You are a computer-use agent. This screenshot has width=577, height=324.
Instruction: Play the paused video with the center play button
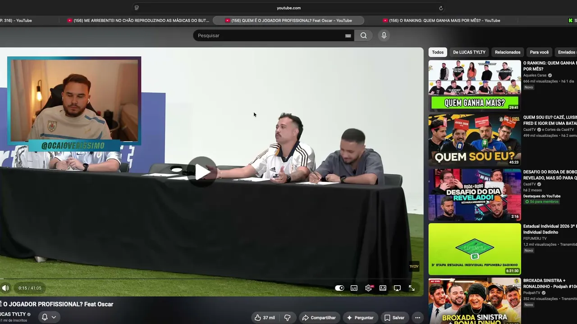point(202,171)
